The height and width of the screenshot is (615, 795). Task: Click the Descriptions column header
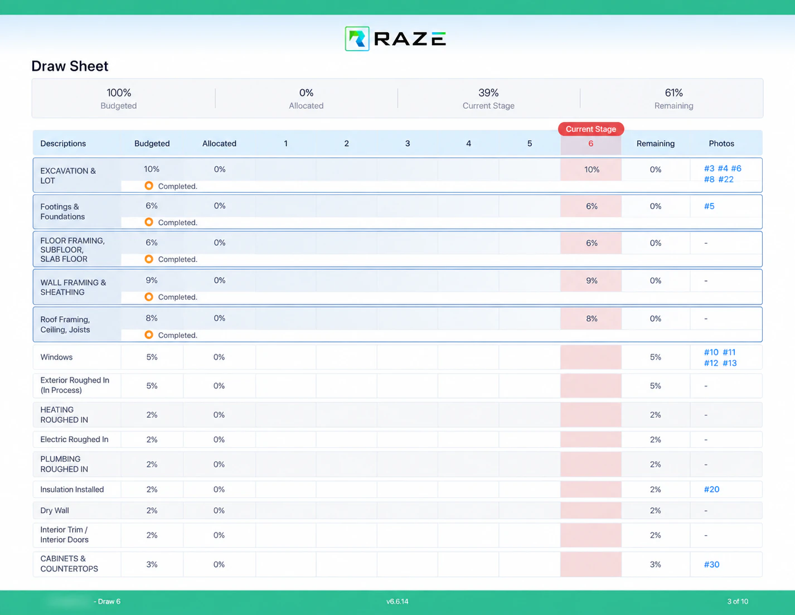pyautogui.click(x=63, y=143)
